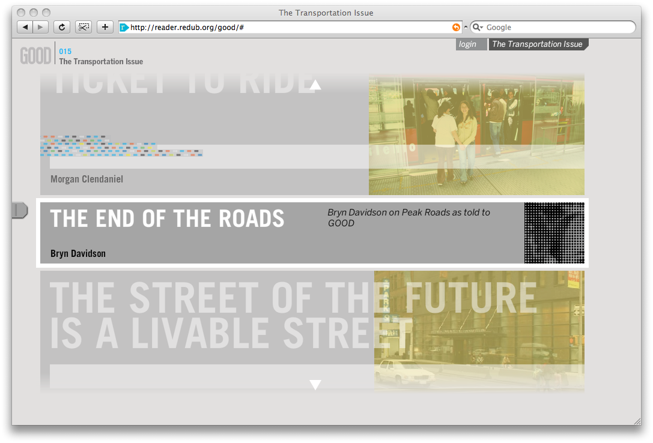Open the Google search magnifier dropdown

pyautogui.click(x=478, y=28)
